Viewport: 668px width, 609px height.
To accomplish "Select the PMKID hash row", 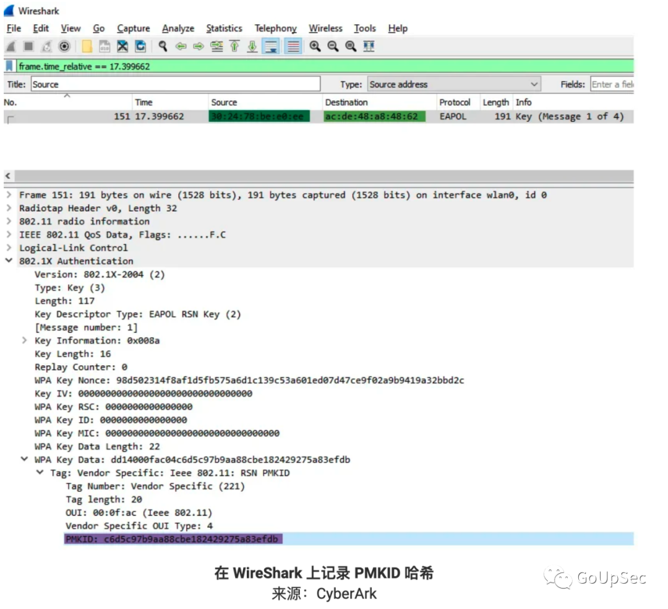I will 348,538.
